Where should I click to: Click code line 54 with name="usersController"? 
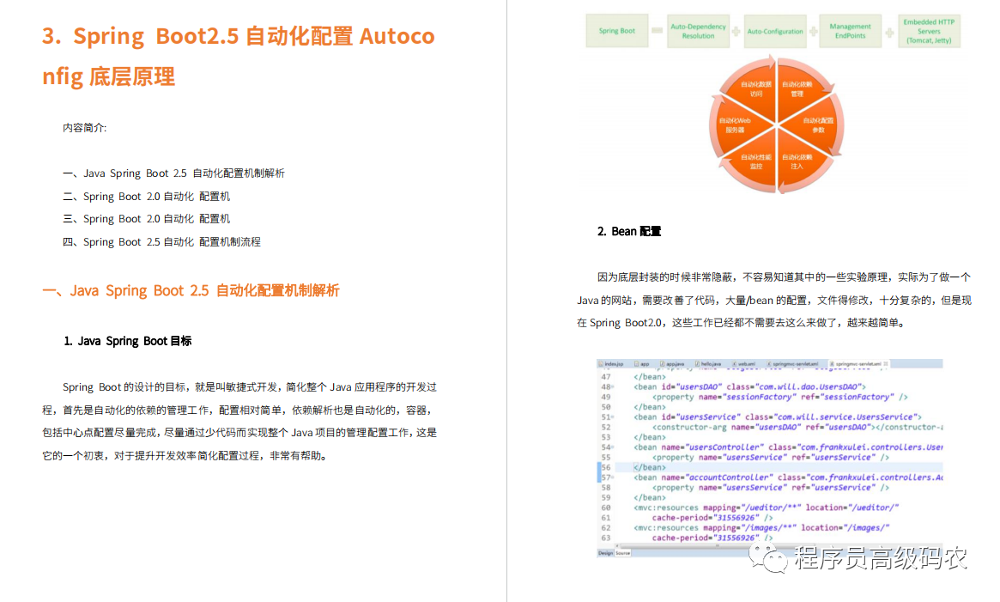[788, 447]
